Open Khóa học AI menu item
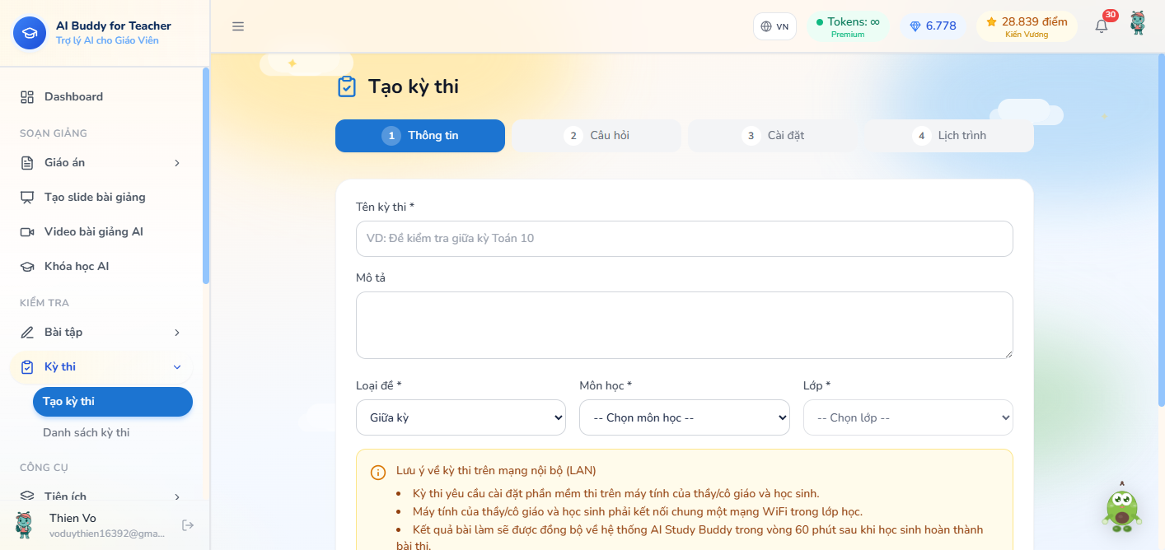 click(101, 267)
